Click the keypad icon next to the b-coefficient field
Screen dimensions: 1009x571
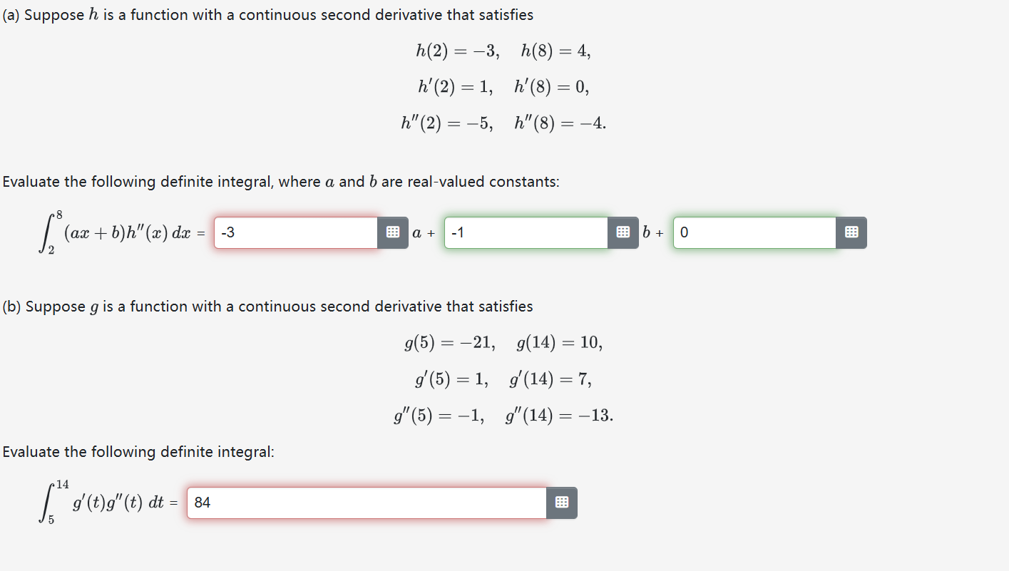coord(852,232)
